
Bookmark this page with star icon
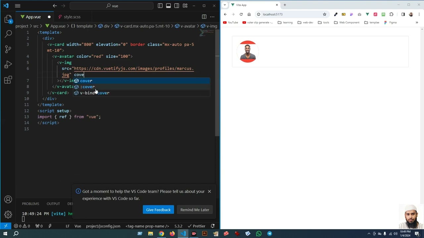[x=325, y=14]
